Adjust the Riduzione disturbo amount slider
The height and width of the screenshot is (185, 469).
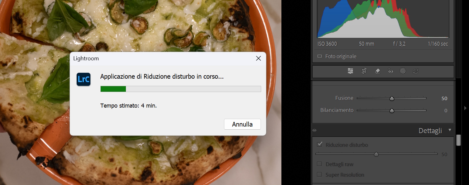(376, 154)
